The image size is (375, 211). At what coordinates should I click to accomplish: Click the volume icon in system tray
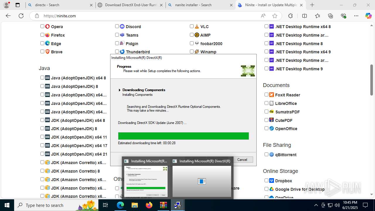(x=337, y=205)
